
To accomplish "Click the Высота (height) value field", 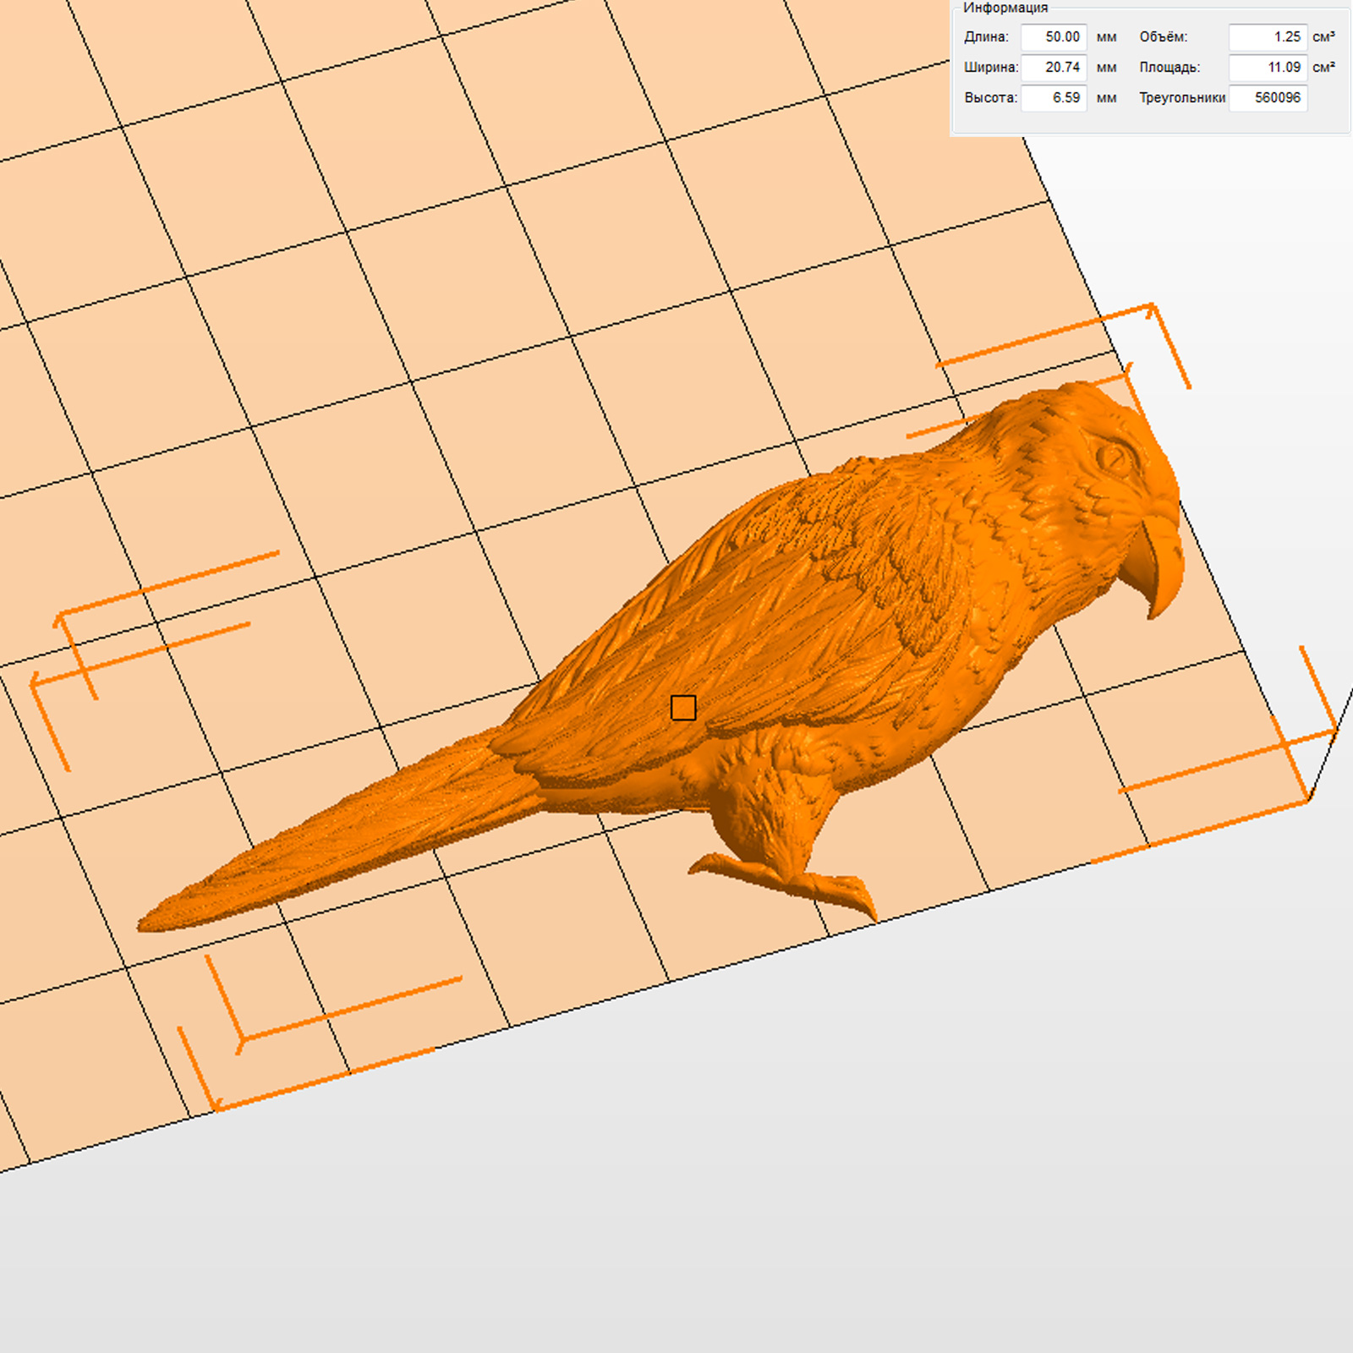I will coord(1053,98).
